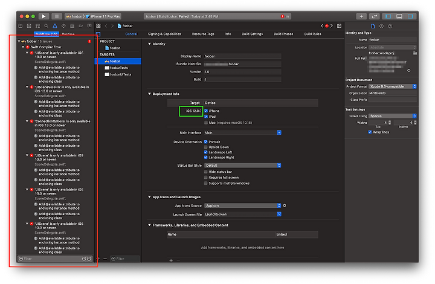This screenshot has height=284, width=435.
Task: Open the Project navigator folder icon
Action: 21,26
